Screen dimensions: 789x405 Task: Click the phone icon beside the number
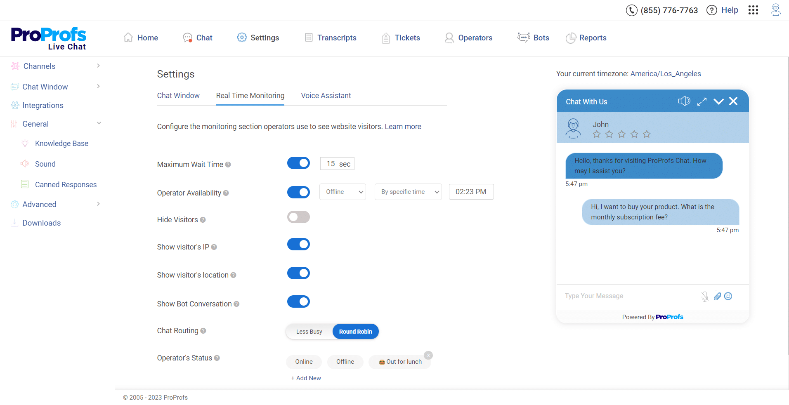632,10
